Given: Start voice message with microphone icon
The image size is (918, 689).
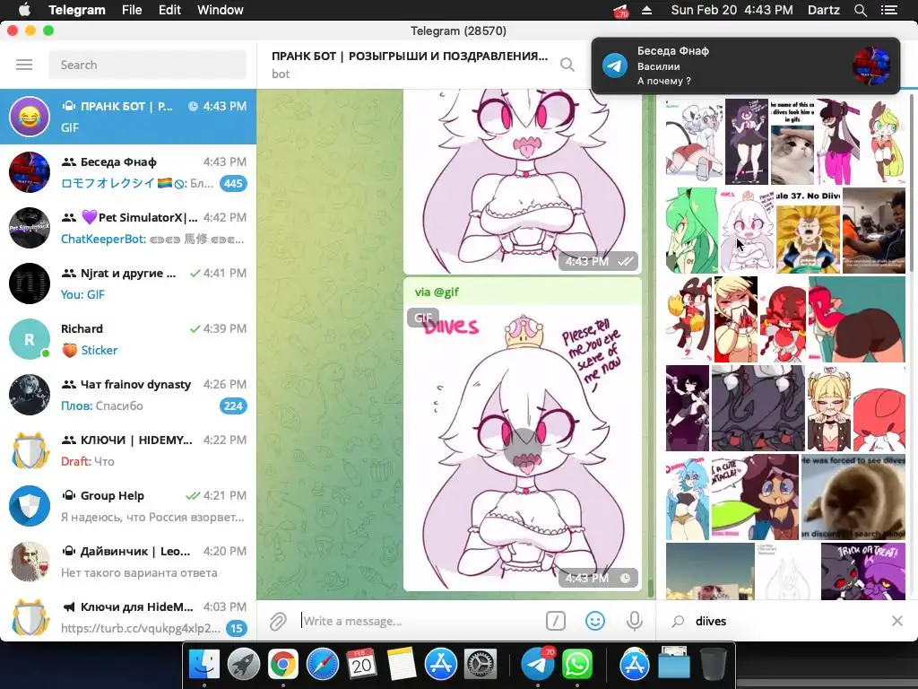Looking at the screenshot, I should coord(634,621).
